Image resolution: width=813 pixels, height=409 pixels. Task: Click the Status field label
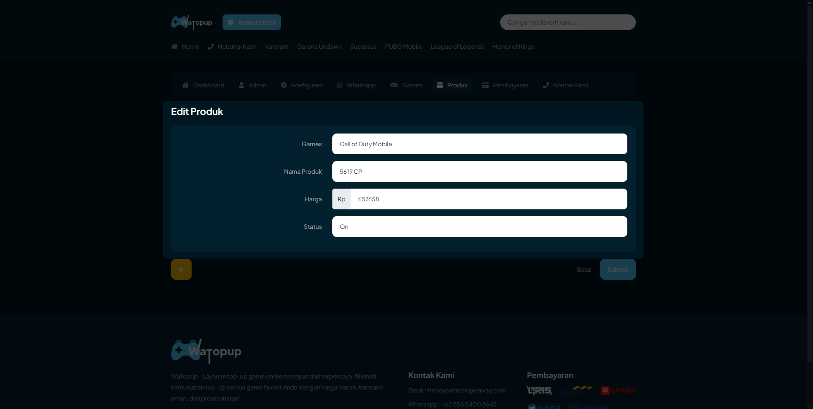(x=313, y=227)
